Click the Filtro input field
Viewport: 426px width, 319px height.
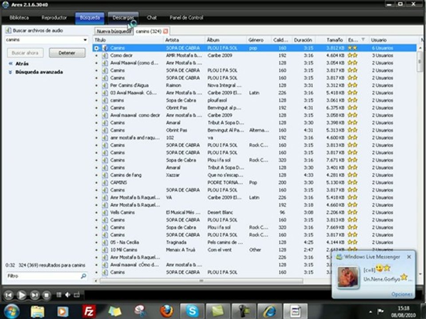[43, 276]
